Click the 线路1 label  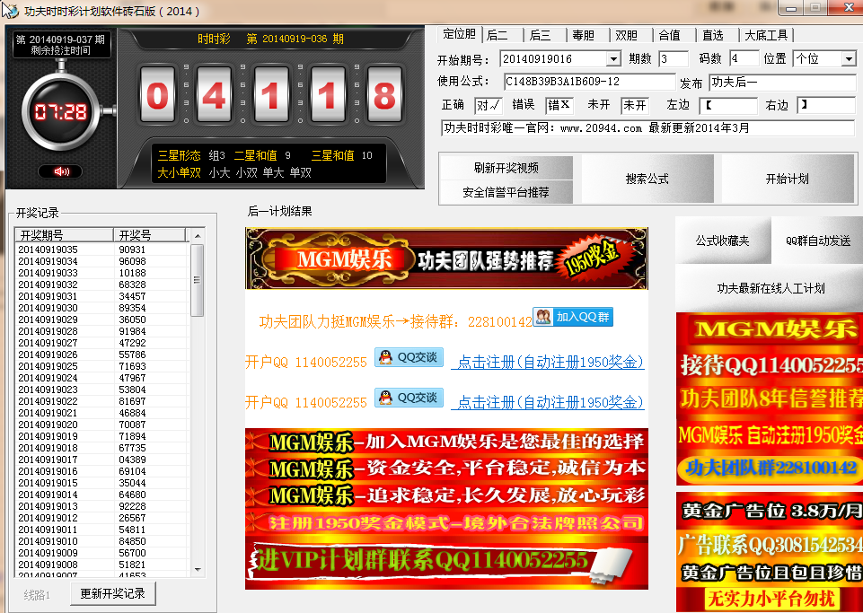[x=37, y=595]
